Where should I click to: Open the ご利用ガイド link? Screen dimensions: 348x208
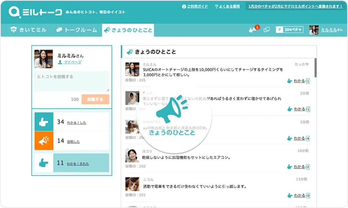coord(195,6)
